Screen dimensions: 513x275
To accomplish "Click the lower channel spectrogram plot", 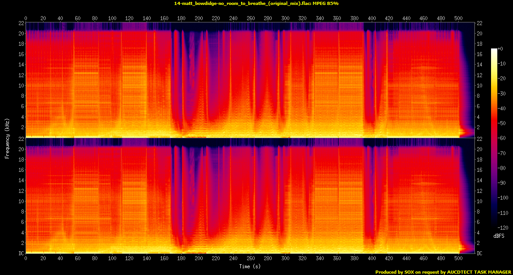I will pos(250,196).
